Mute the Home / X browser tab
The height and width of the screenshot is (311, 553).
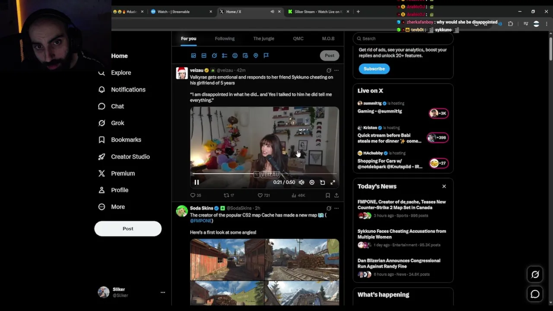point(272,12)
